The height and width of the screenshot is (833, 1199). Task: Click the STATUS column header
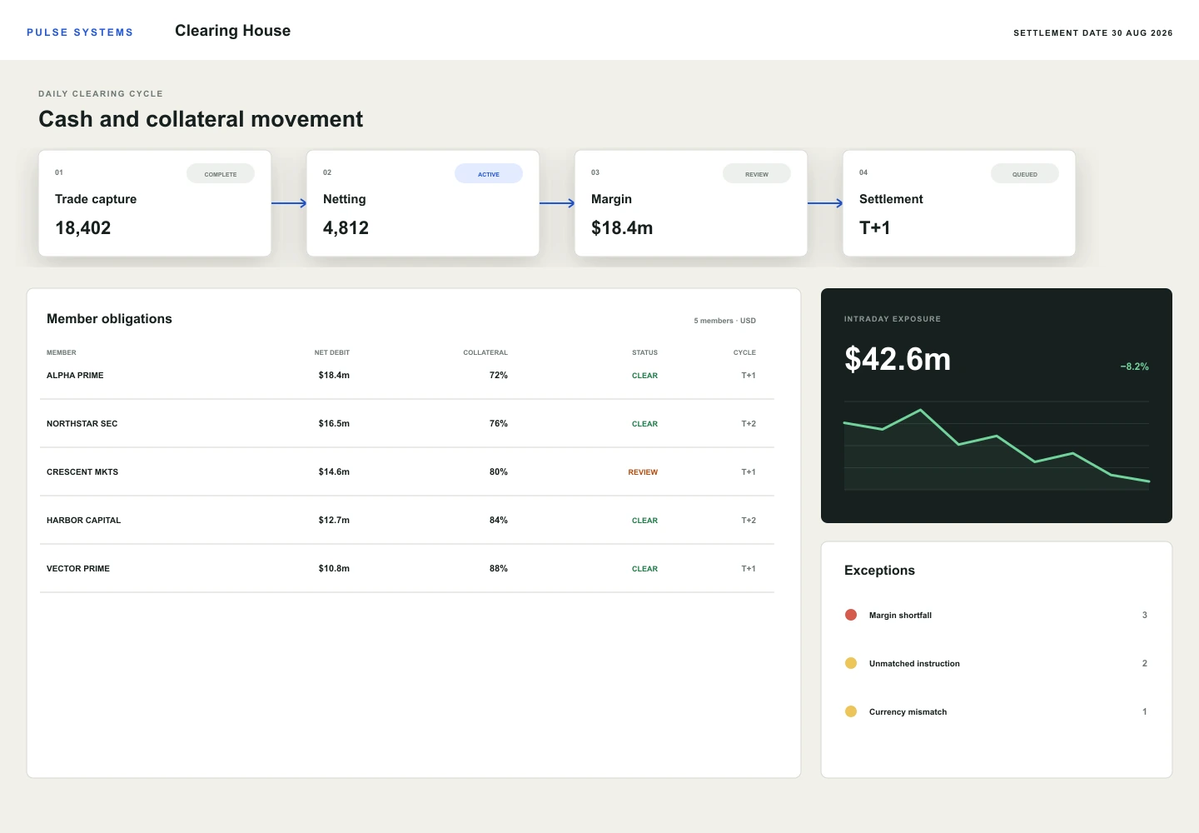644,352
